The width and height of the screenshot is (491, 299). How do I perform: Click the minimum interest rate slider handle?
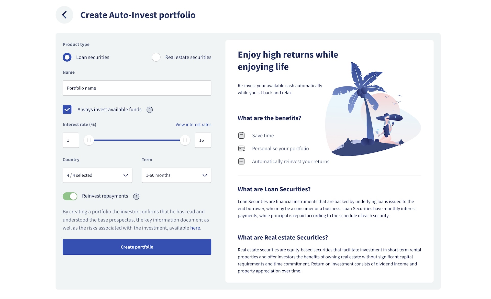coord(89,140)
